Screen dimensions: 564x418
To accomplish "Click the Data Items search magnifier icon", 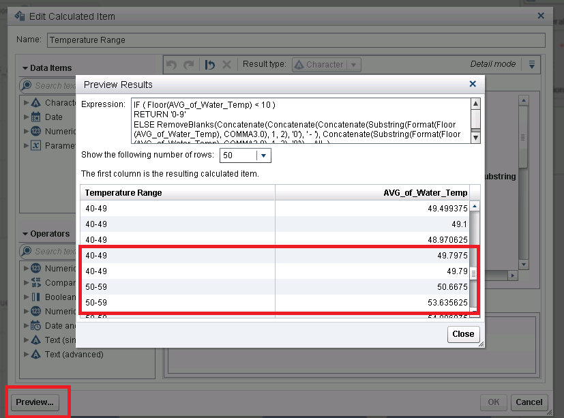I will tap(27, 86).
